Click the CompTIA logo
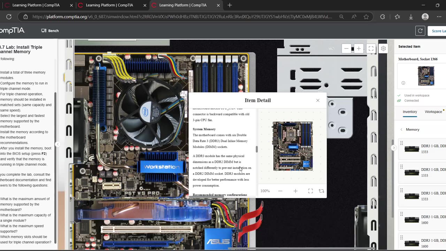Image resolution: width=446 pixels, height=251 pixels. [x=12, y=31]
